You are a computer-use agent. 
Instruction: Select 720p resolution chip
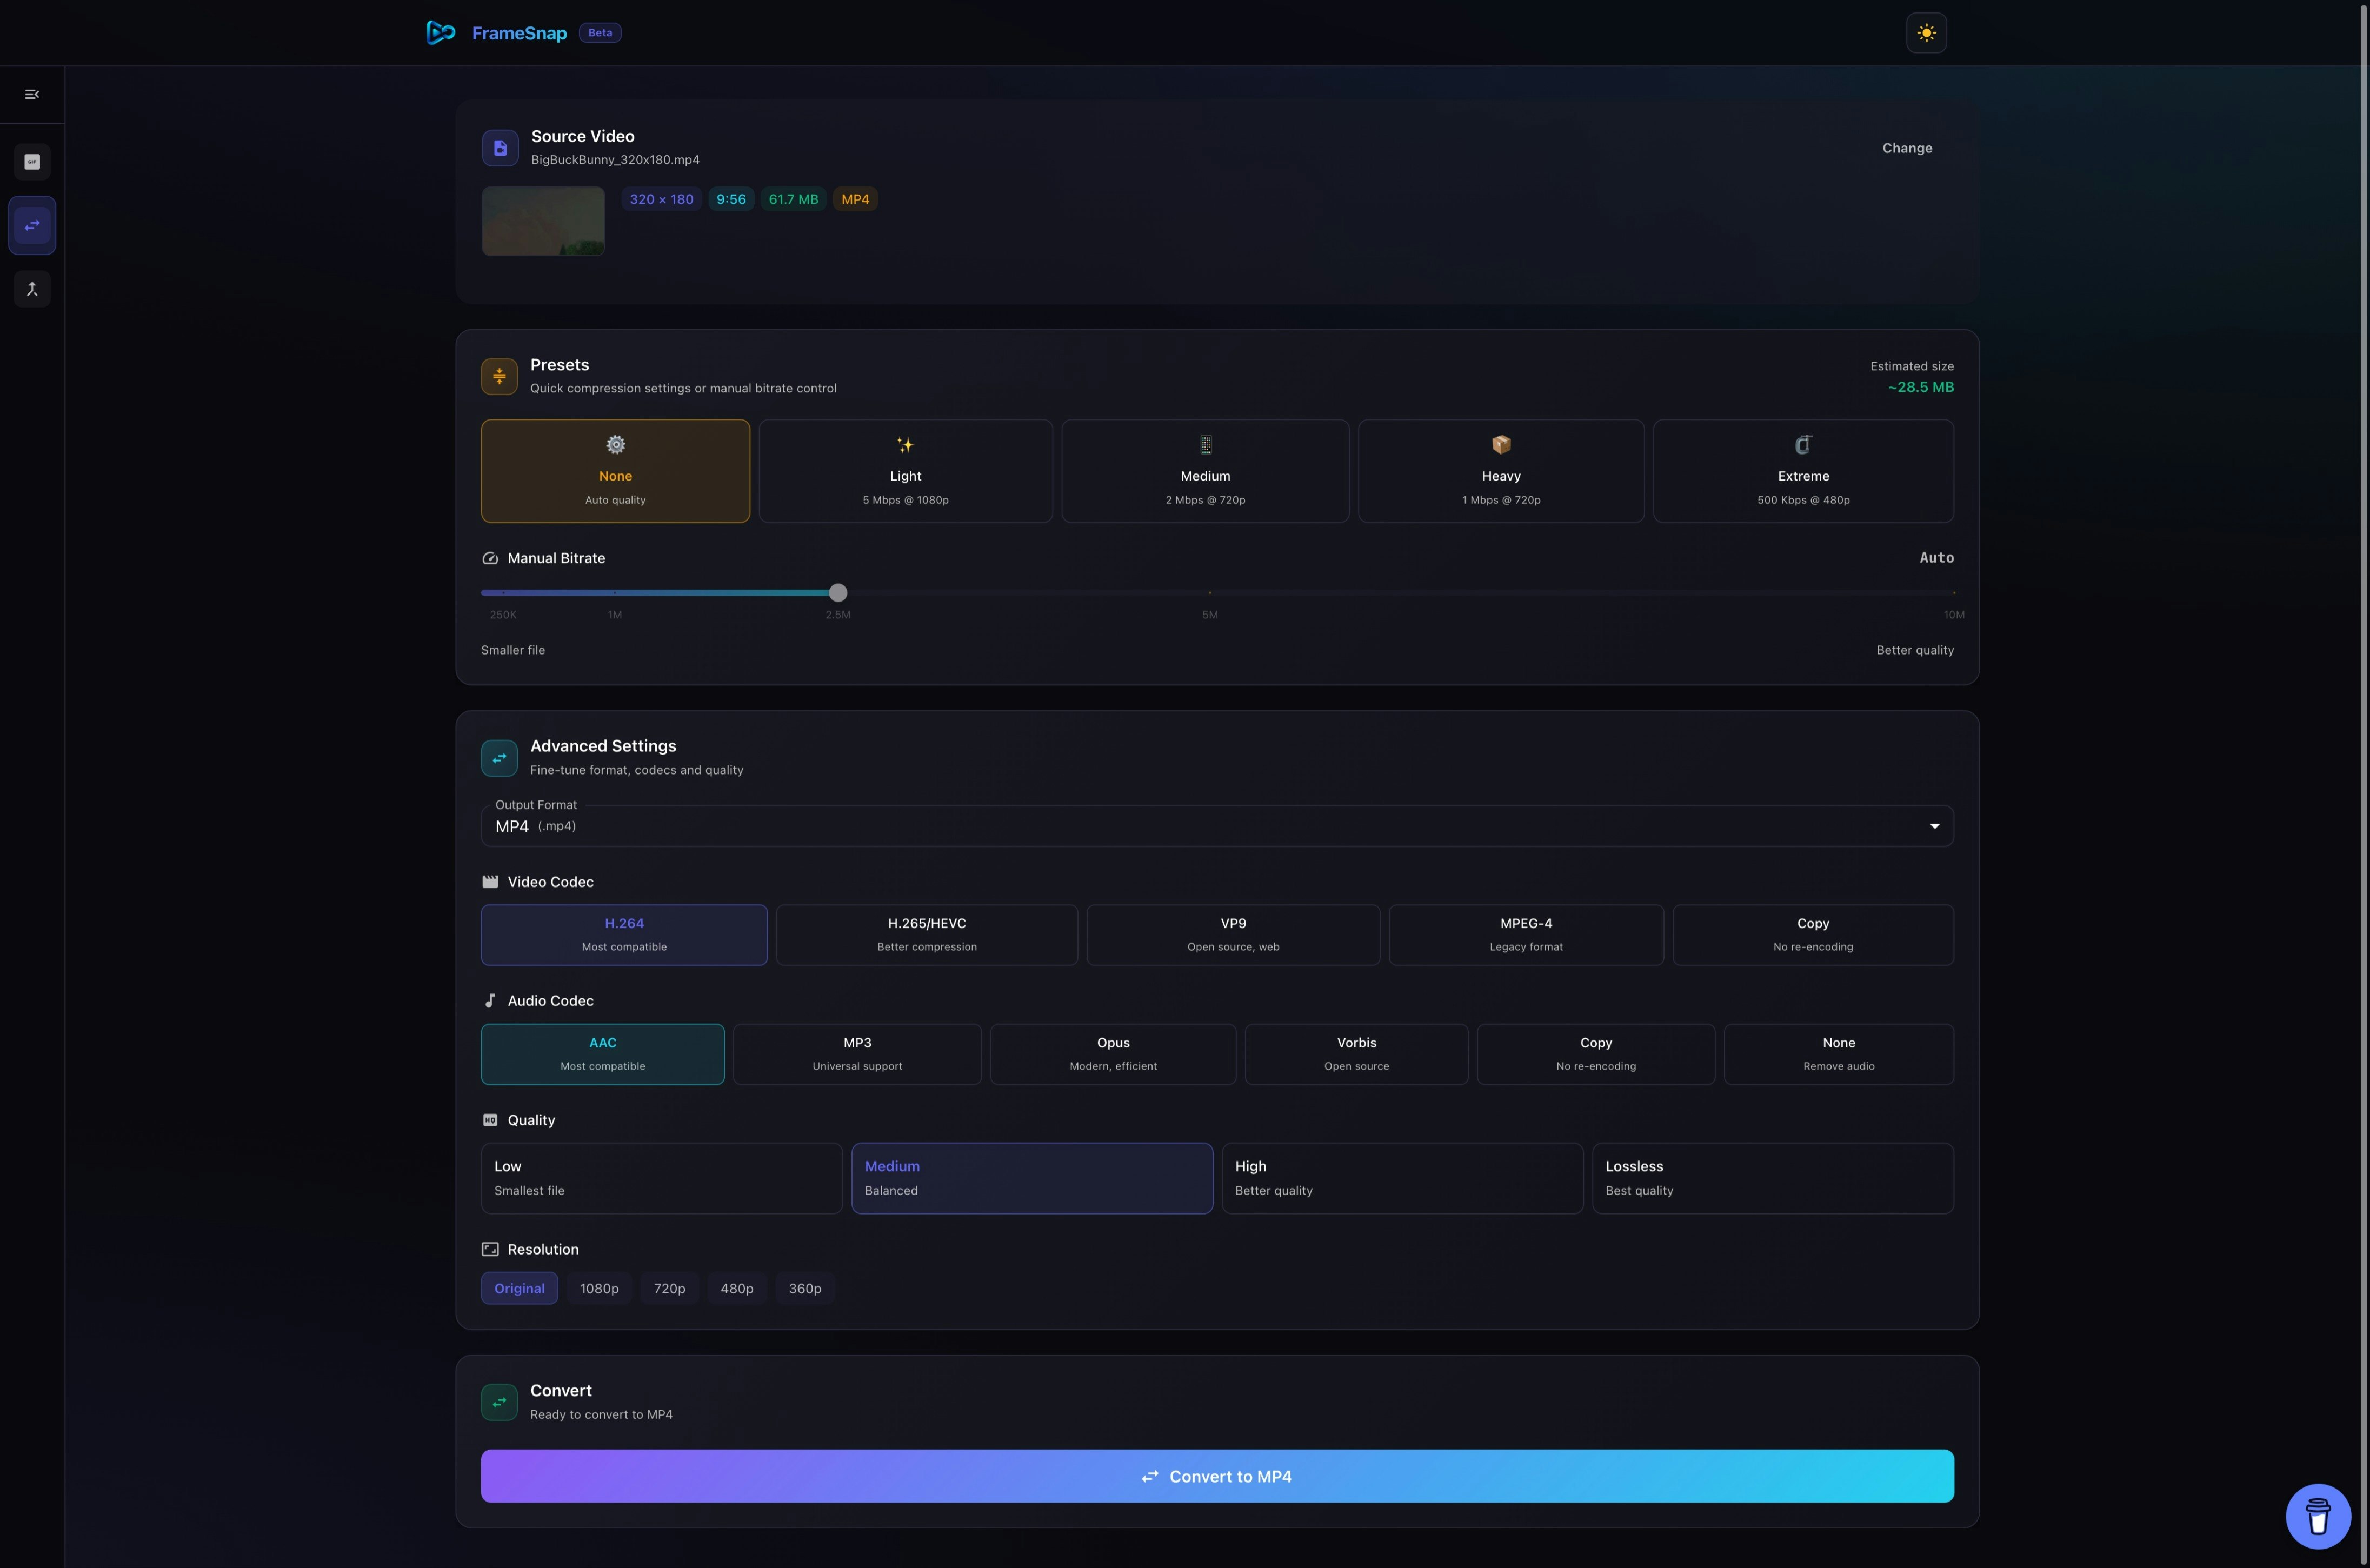pyautogui.click(x=669, y=1288)
